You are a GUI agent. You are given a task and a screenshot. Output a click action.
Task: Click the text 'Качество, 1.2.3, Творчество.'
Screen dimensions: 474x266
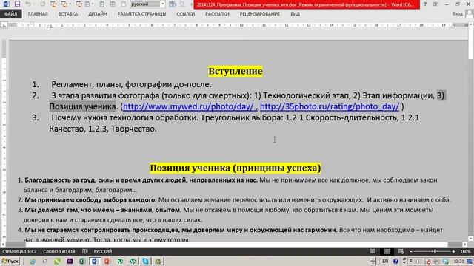pos(103,129)
